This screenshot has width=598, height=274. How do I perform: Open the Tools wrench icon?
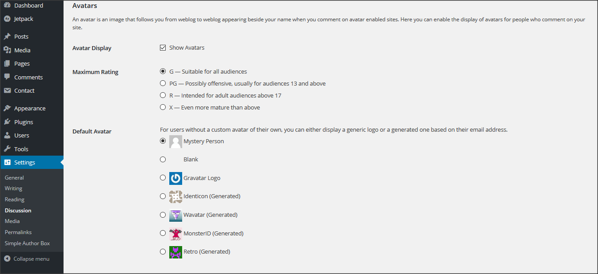click(7, 149)
